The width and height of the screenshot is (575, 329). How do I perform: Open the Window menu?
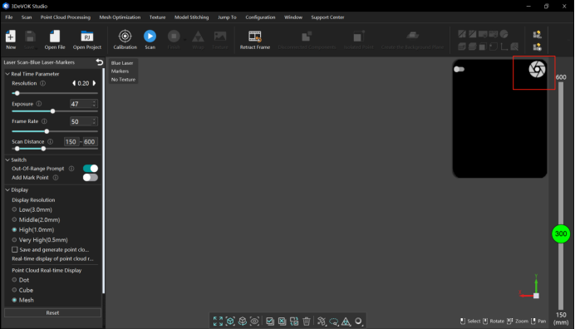pyautogui.click(x=293, y=17)
